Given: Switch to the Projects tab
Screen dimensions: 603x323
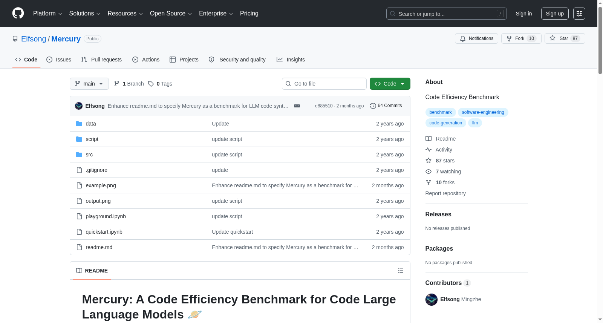Looking at the screenshot, I should click(x=184, y=60).
